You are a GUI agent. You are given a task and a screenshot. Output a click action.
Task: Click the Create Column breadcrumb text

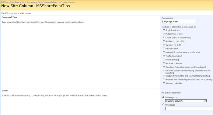68,2
